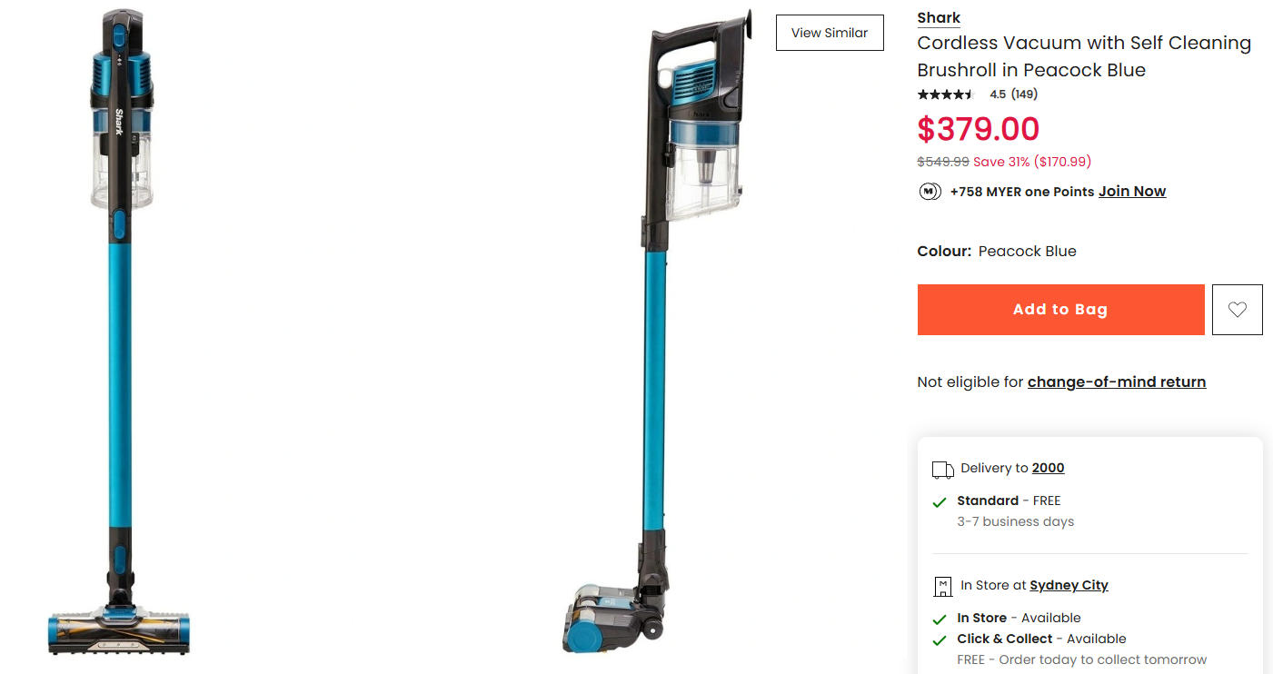Change store from Sydney City
1273x674 pixels.
[1069, 586]
